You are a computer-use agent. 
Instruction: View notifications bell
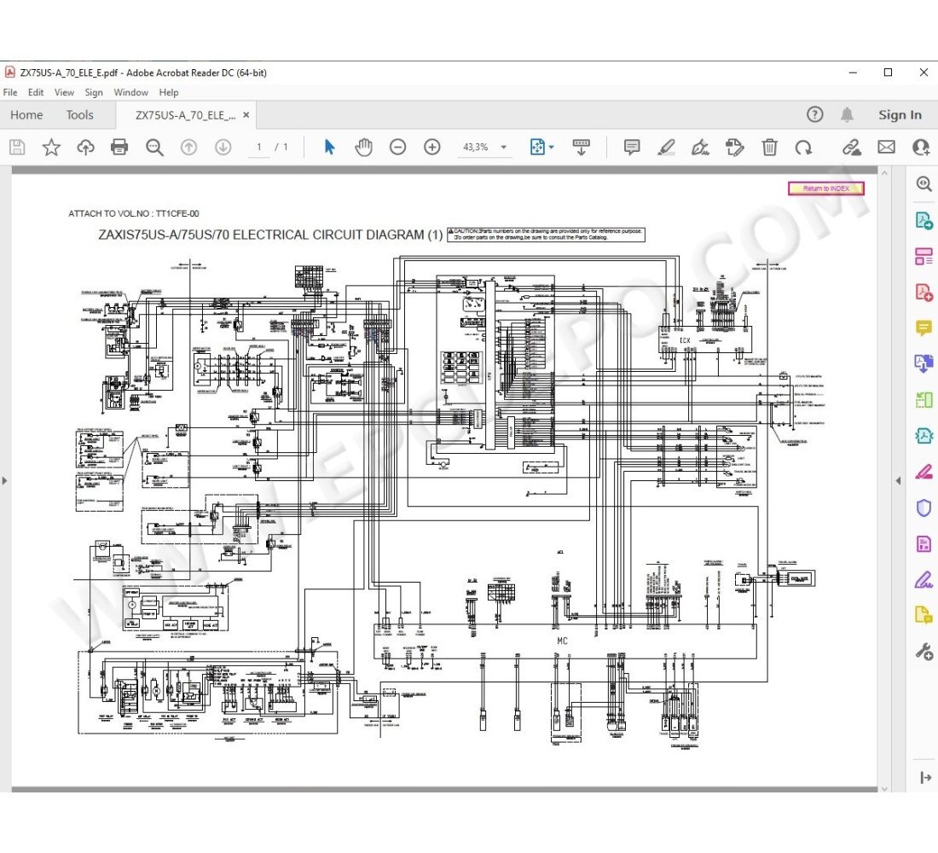click(847, 114)
